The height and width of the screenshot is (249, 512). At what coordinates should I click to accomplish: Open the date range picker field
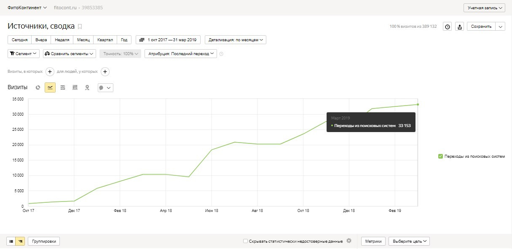[x=168, y=40]
